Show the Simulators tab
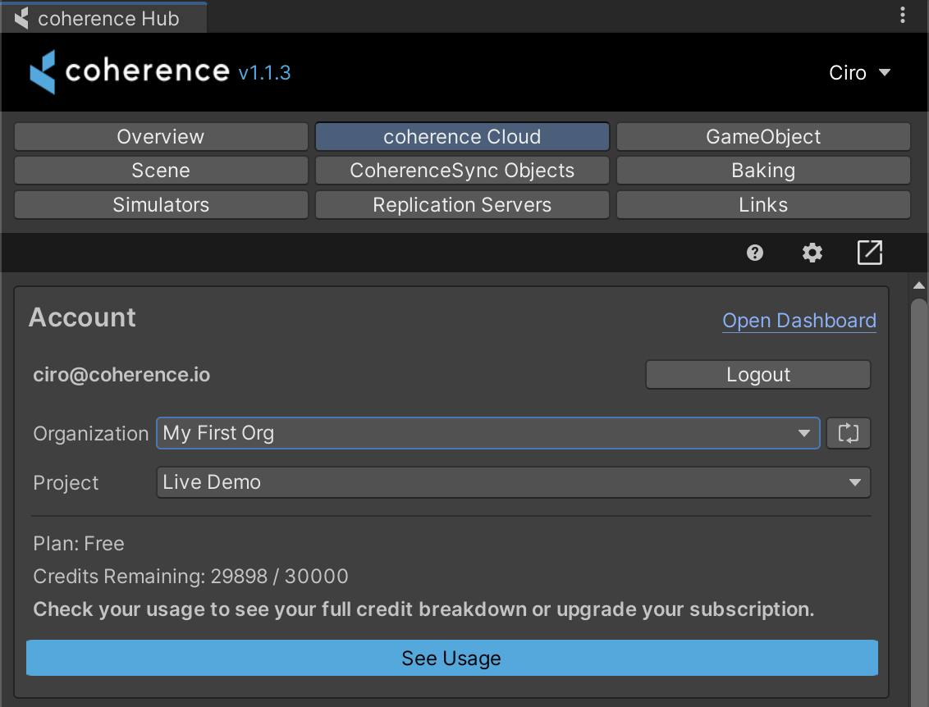 tap(161, 205)
